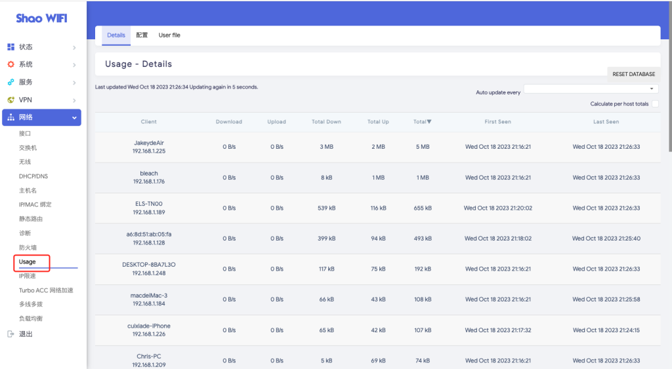Collapse the 网络 menu section

click(x=74, y=118)
